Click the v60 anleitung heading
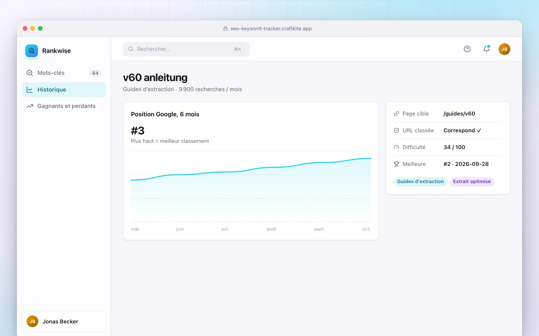Viewport: 539px width, 336px height. tap(155, 78)
